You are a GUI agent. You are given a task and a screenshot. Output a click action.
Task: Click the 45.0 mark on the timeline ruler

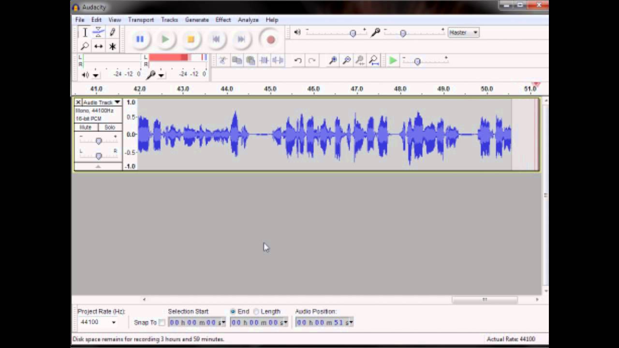point(270,89)
